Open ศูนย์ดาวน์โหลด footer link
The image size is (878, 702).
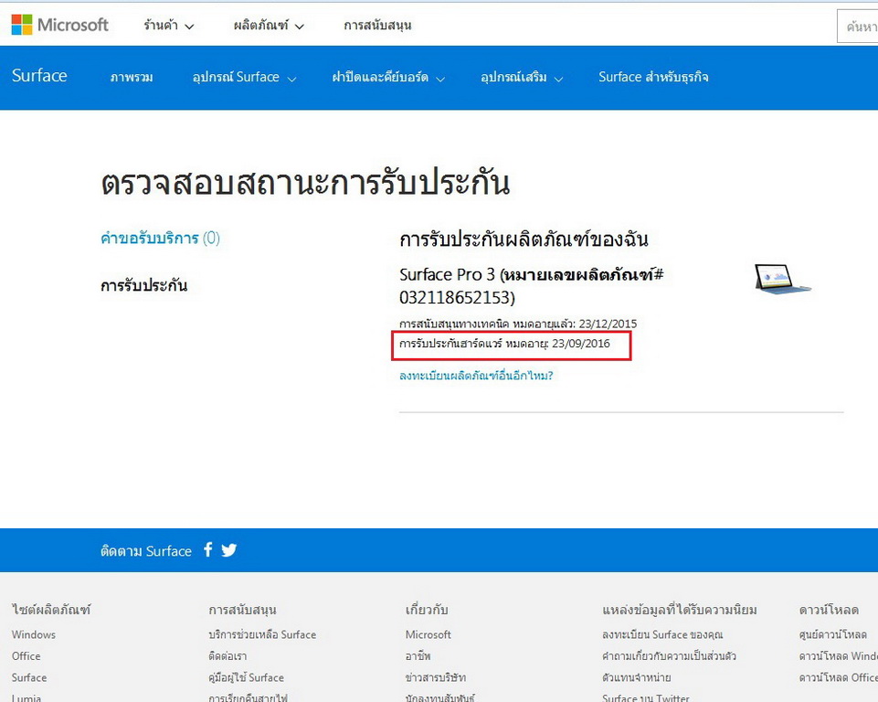click(x=832, y=634)
